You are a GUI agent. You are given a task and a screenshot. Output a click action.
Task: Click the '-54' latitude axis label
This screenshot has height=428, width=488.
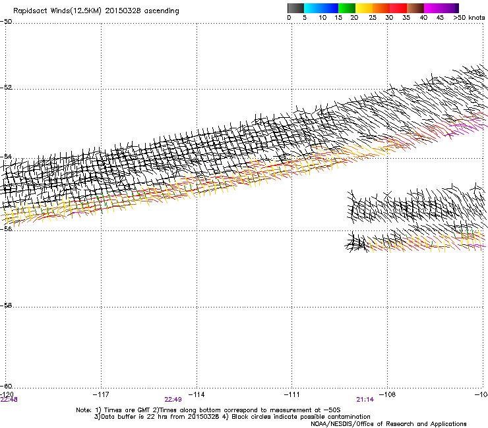pos(6,156)
